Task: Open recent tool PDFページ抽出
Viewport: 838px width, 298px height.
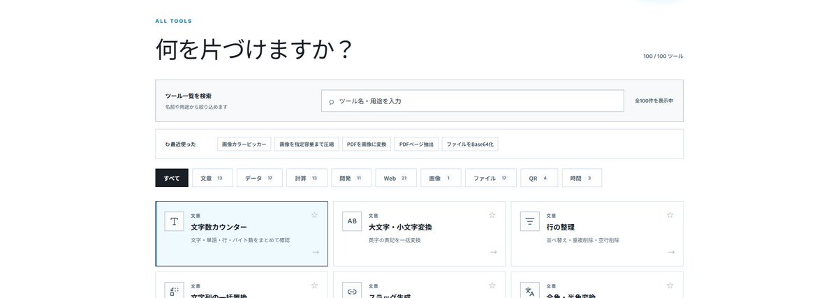Action: coord(416,144)
